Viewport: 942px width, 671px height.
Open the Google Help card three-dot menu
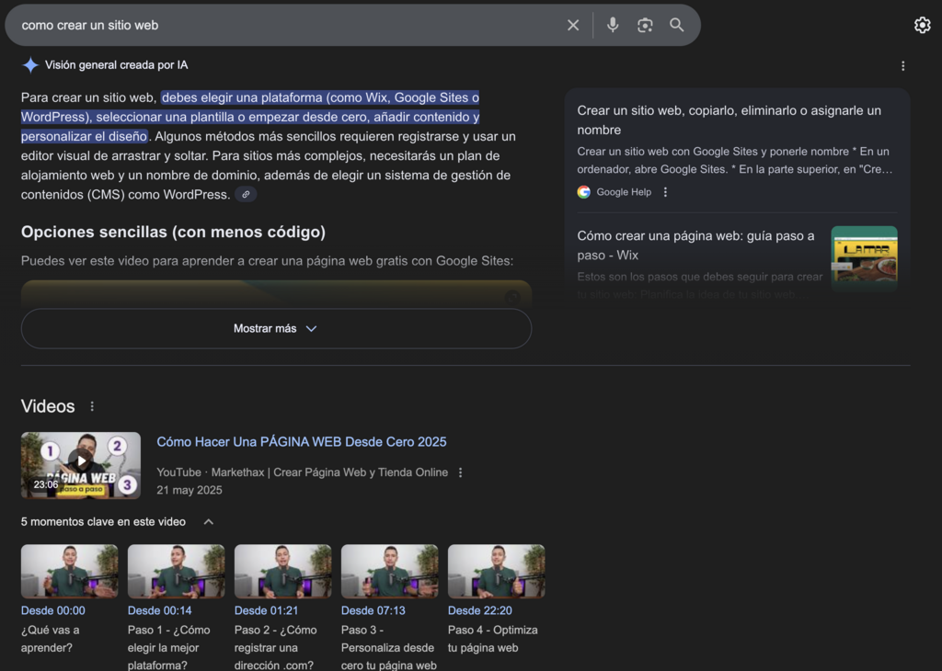click(x=663, y=191)
